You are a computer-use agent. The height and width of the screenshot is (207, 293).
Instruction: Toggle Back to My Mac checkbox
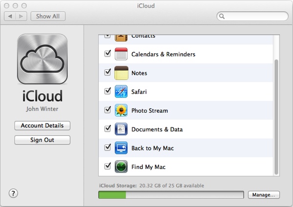coord(107,147)
